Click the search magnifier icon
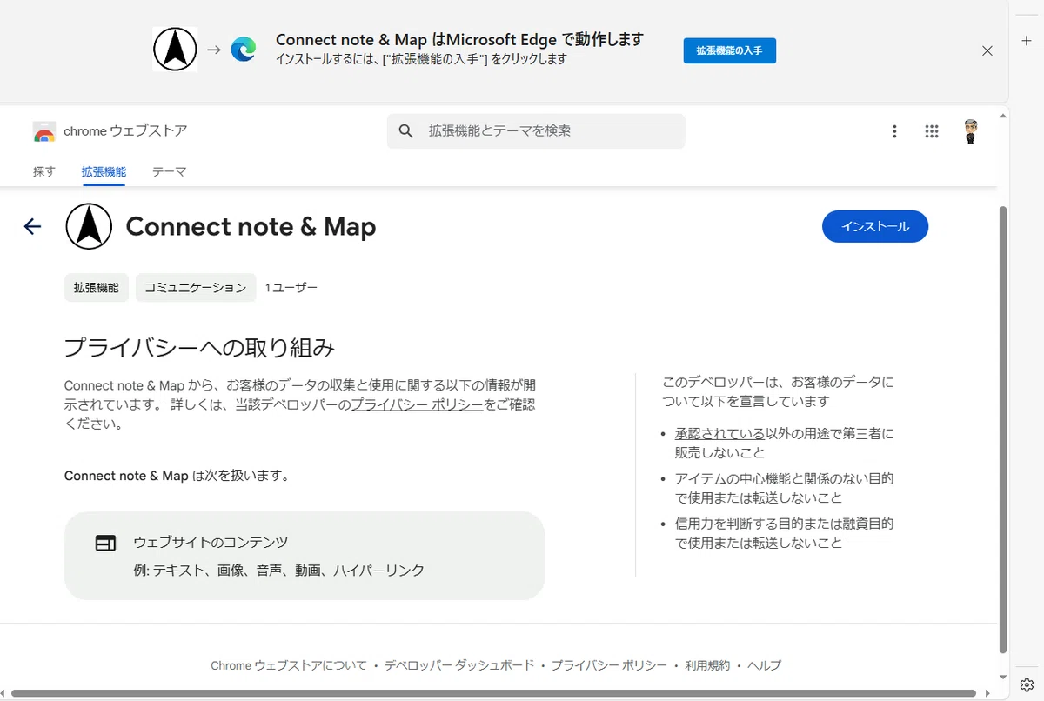Image resolution: width=1044 pixels, height=701 pixels. click(x=405, y=131)
